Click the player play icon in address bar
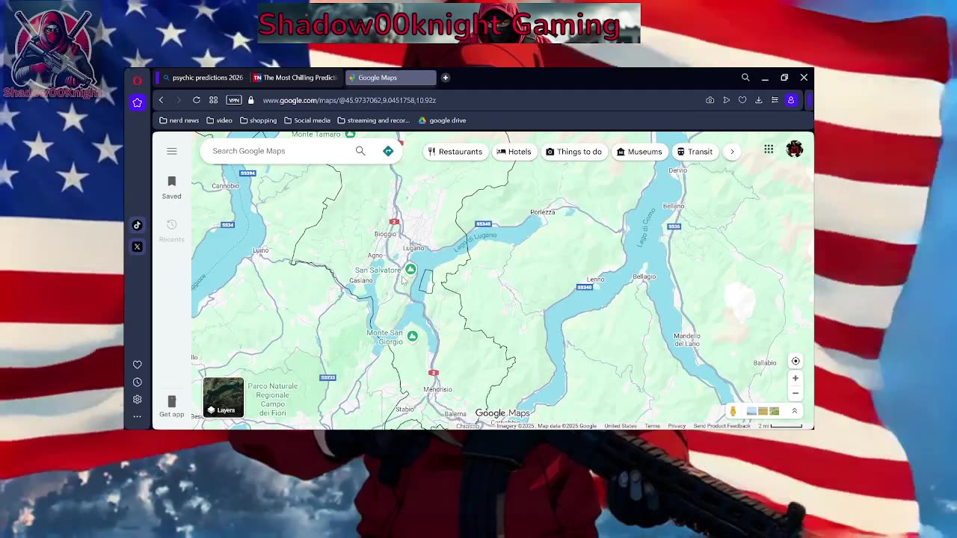The image size is (957, 538). [x=726, y=100]
